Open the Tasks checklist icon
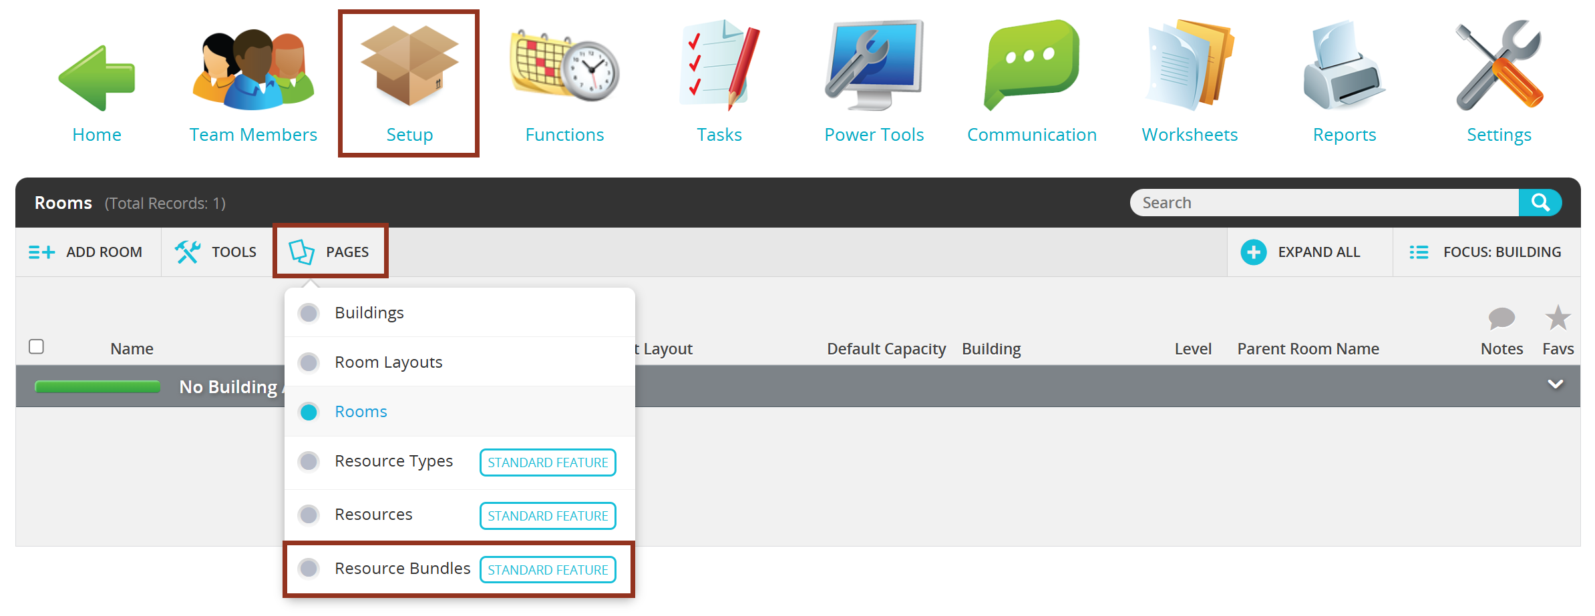This screenshot has height=616, width=1595. click(x=719, y=65)
